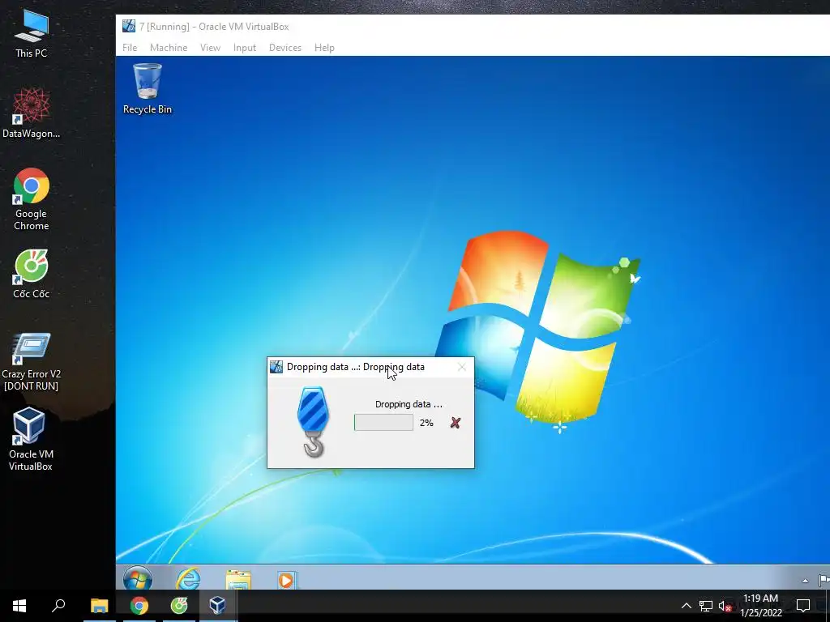Open Action Center flag in VM tray

(824, 580)
